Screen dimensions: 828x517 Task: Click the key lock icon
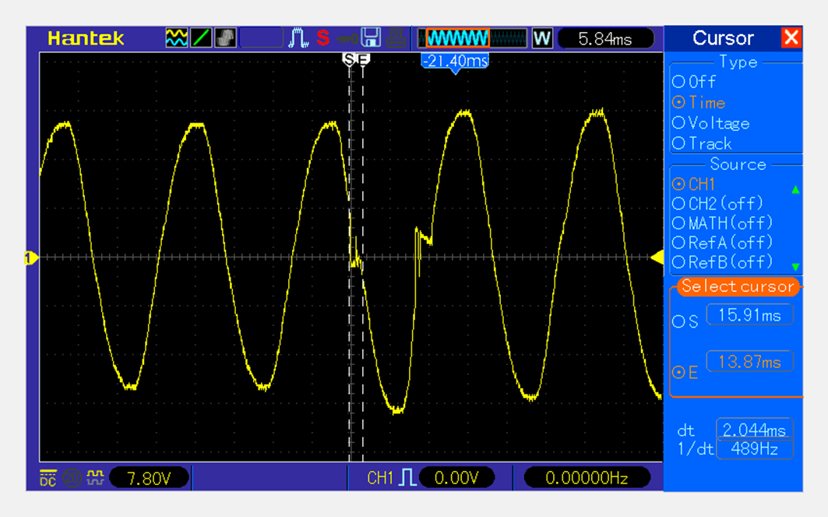[x=347, y=38]
